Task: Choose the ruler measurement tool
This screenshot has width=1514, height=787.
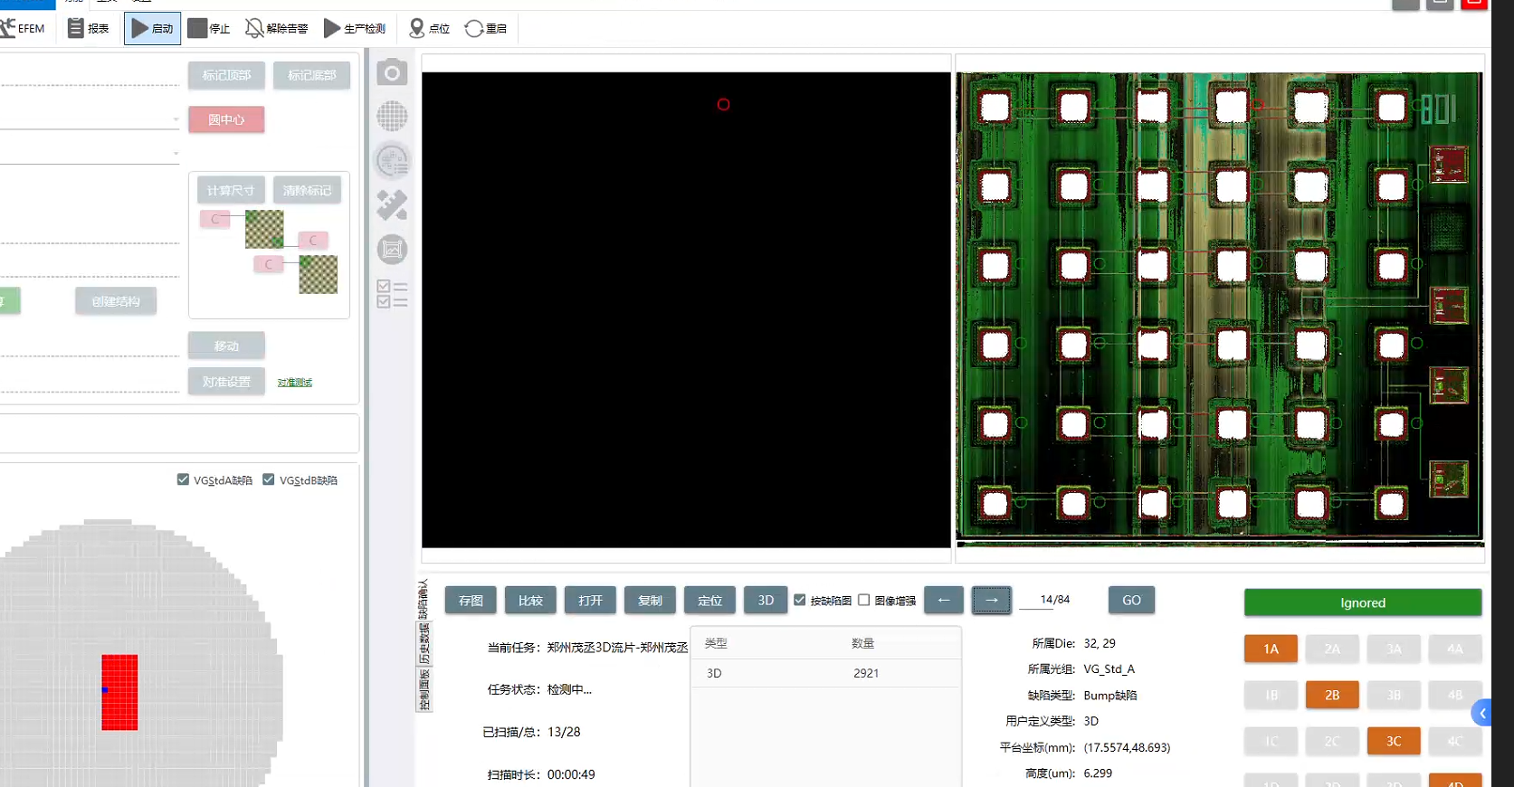Action: click(392, 205)
